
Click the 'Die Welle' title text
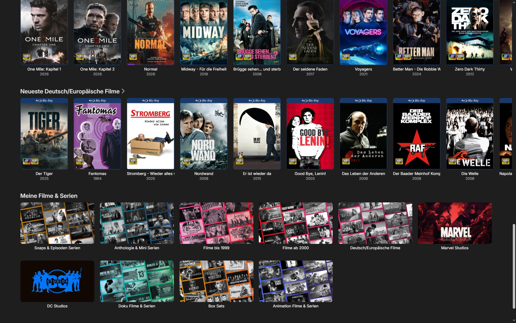tap(470, 174)
